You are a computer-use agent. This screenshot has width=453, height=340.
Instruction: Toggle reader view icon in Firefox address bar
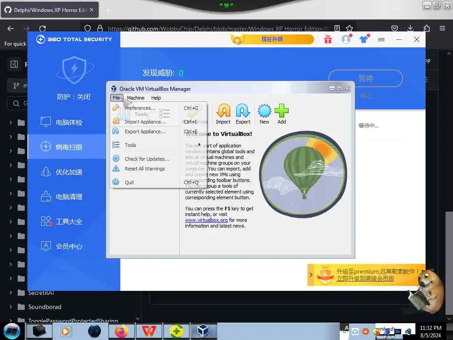pyautogui.click(x=337, y=28)
